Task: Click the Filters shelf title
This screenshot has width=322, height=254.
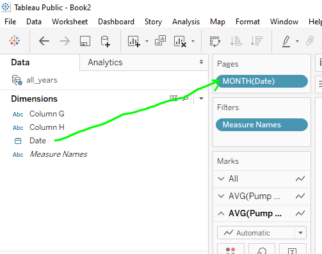Action: 228,107
